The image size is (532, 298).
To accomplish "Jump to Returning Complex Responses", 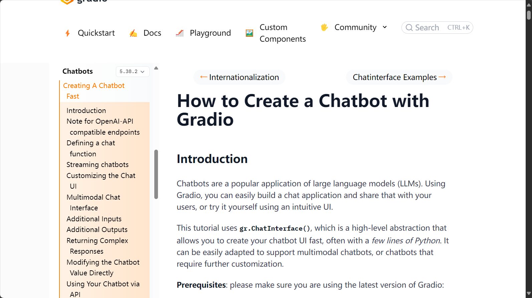I will (97, 246).
